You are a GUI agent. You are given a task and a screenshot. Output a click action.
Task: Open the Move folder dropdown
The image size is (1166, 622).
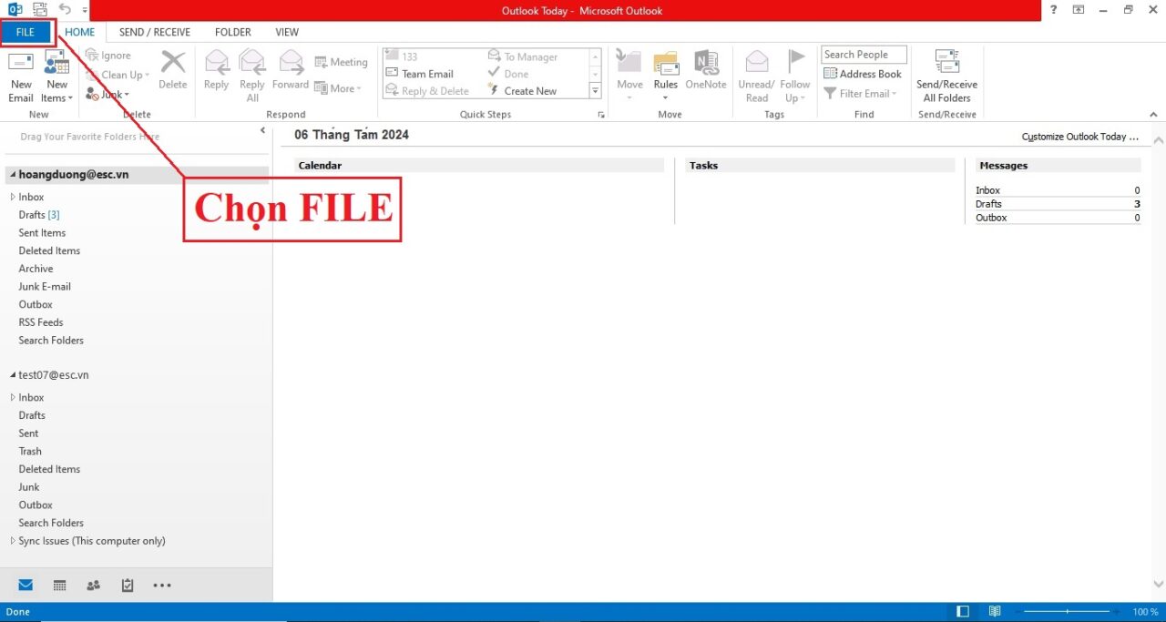tap(629, 77)
